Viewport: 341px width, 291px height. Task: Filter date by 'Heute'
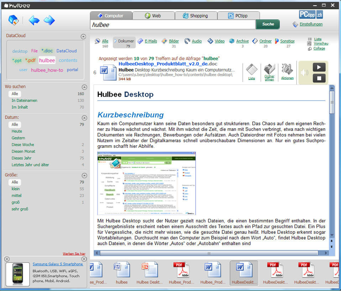click(17, 131)
